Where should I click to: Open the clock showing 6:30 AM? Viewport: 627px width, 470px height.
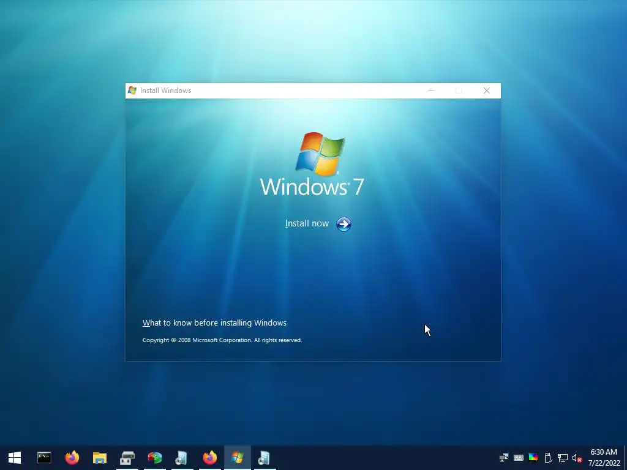tap(604, 458)
